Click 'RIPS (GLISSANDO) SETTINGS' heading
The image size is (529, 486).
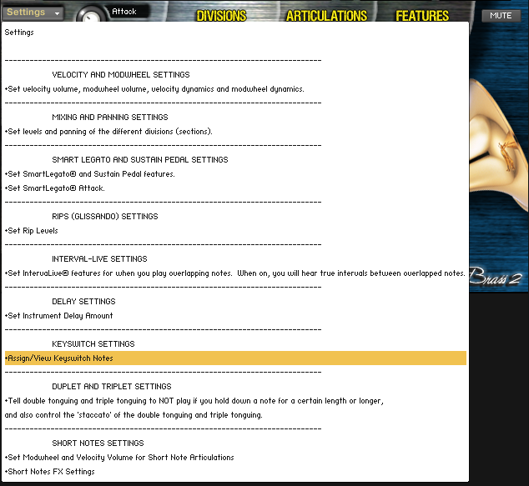[x=105, y=217]
